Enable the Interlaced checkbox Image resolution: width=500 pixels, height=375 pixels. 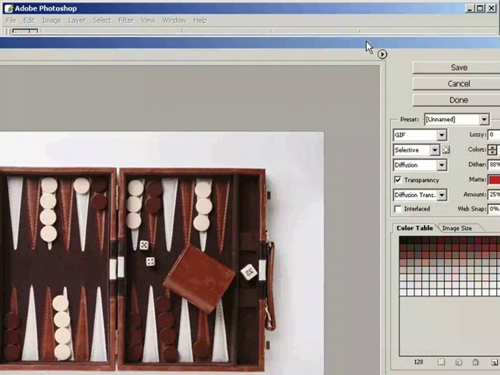click(x=397, y=209)
